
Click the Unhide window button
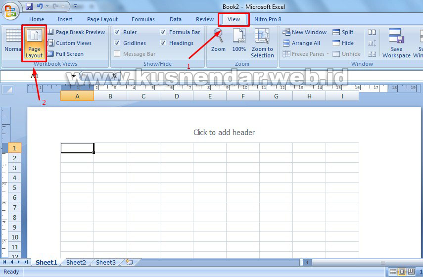pos(347,54)
